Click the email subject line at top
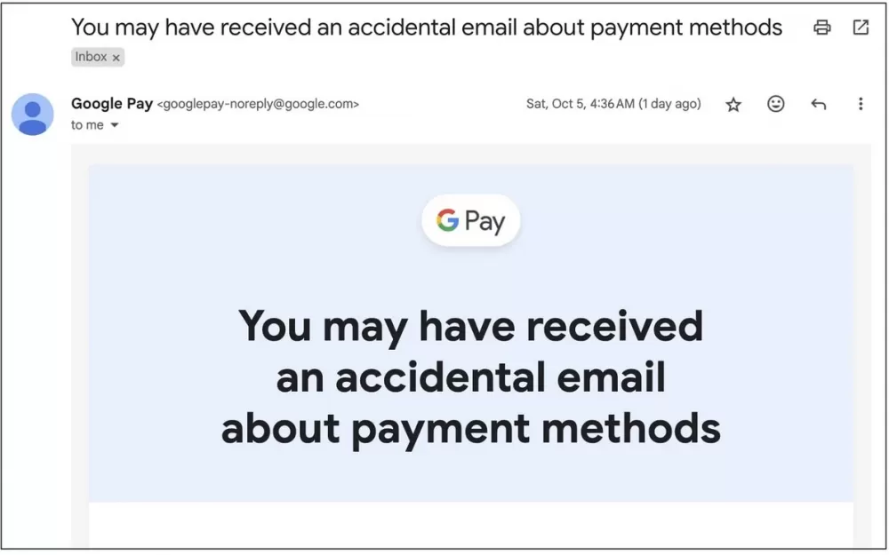Viewport: 889px width, 555px height. (x=427, y=28)
